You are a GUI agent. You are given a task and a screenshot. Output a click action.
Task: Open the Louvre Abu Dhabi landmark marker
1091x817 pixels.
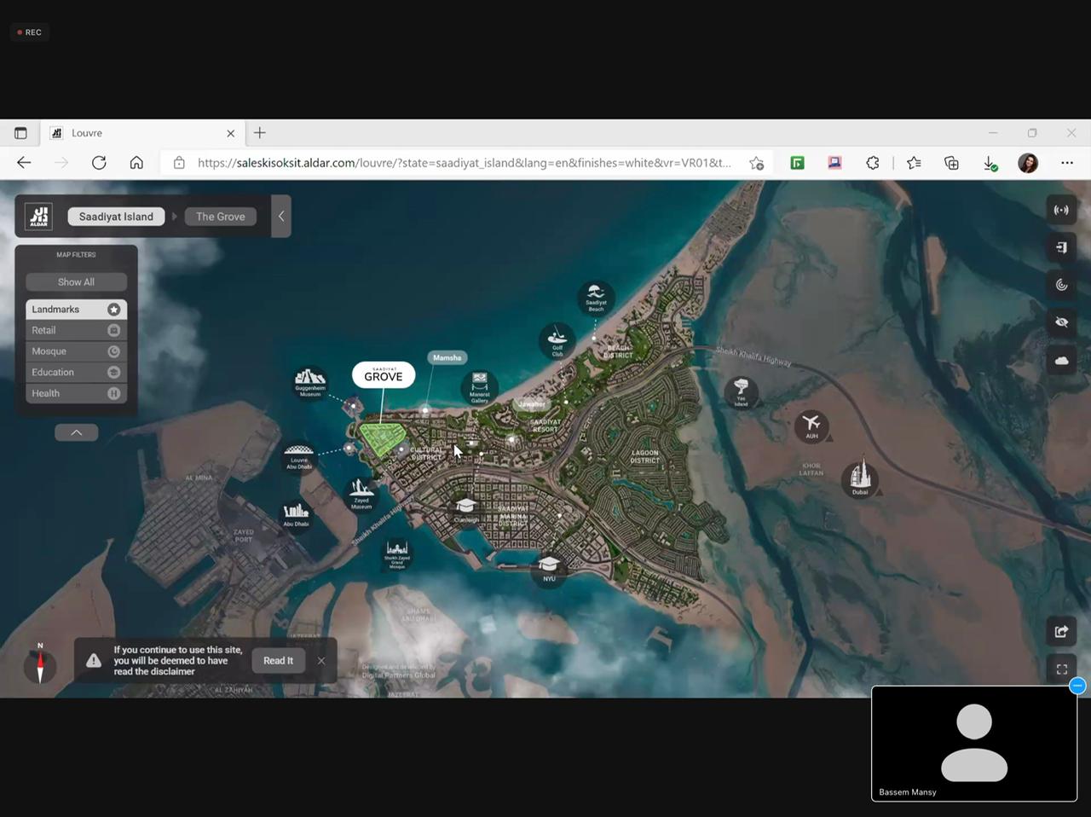point(298,457)
